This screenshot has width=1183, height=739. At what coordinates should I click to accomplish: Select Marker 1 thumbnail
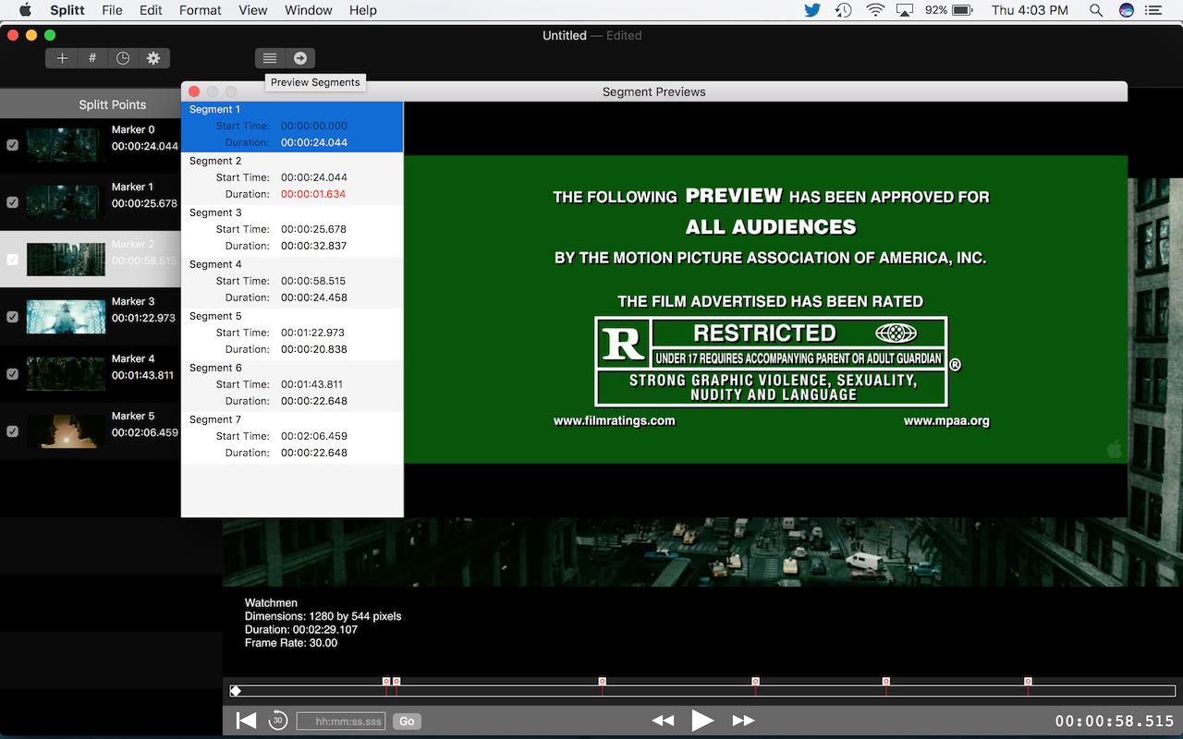pos(65,202)
